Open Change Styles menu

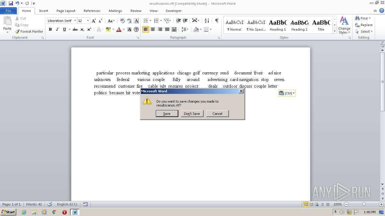[344, 25]
